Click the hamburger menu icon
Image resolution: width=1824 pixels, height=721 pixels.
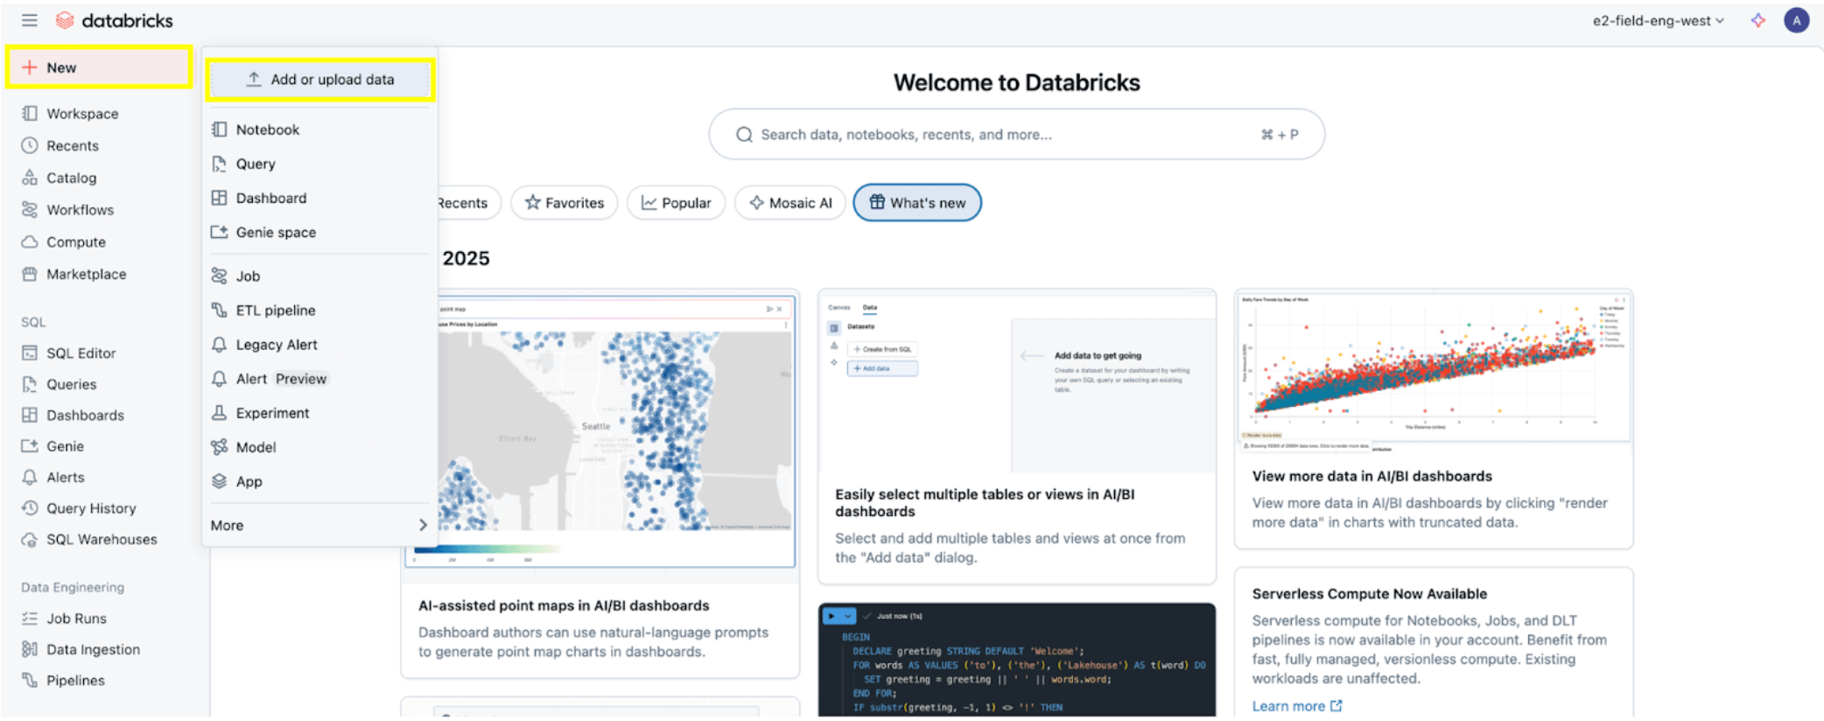tap(29, 20)
